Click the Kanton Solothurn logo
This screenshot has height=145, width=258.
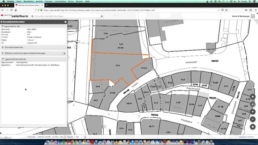click(x=14, y=16)
